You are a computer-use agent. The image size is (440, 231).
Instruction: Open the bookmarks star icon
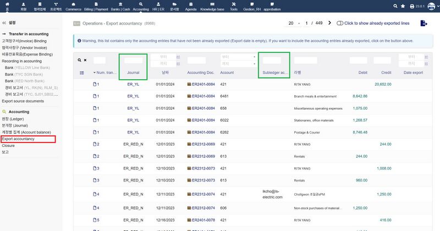(x=403, y=6)
